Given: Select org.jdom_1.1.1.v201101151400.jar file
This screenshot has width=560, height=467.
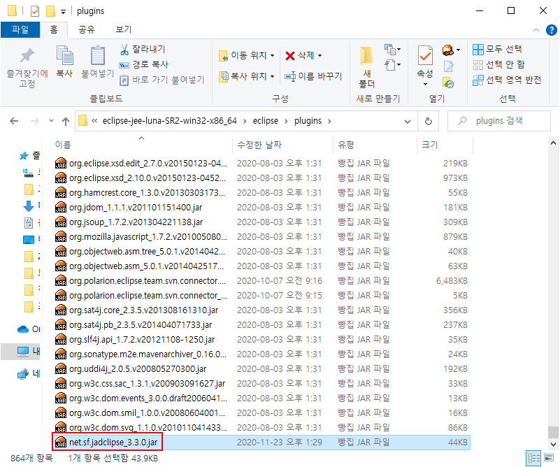Looking at the screenshot, I should [262, 208].
